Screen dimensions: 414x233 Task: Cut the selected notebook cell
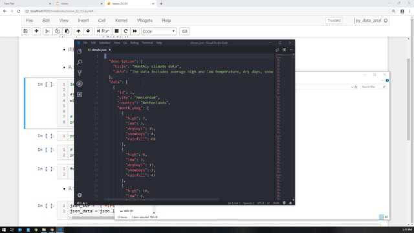[x=47, y=31]
